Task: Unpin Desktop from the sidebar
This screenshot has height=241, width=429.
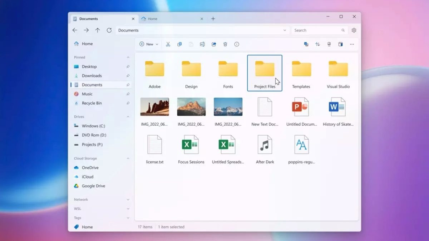Action: pos(128,66)
